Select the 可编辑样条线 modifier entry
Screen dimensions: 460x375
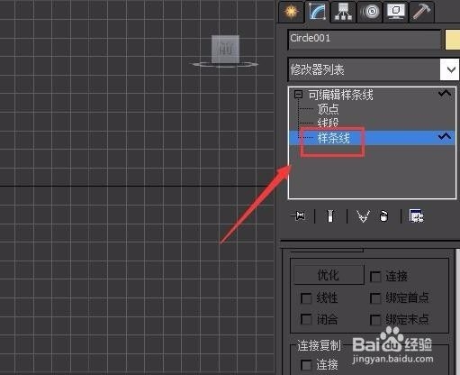[x=340, y=95]
